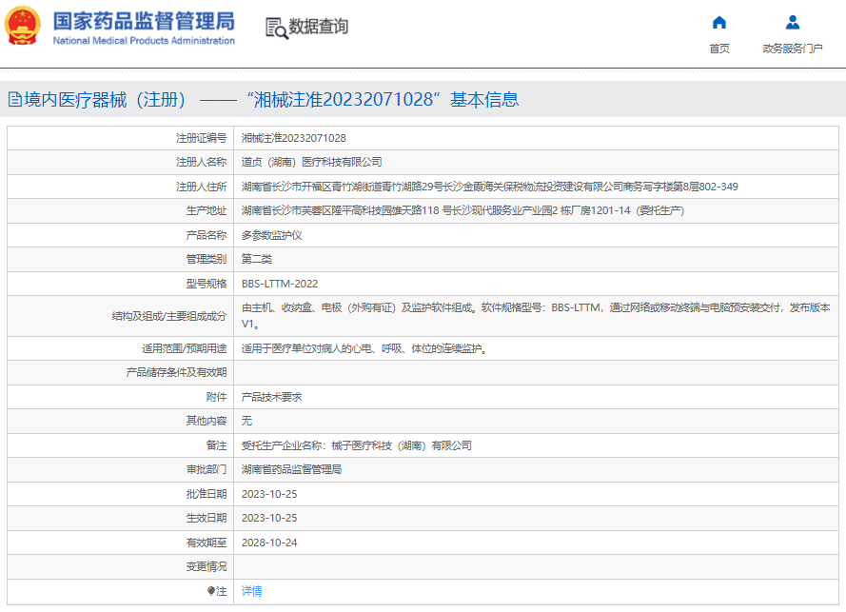Select product name 多参数监护仪
The height and width of the screenshot is (612, 846).
[x=271, y=235]
